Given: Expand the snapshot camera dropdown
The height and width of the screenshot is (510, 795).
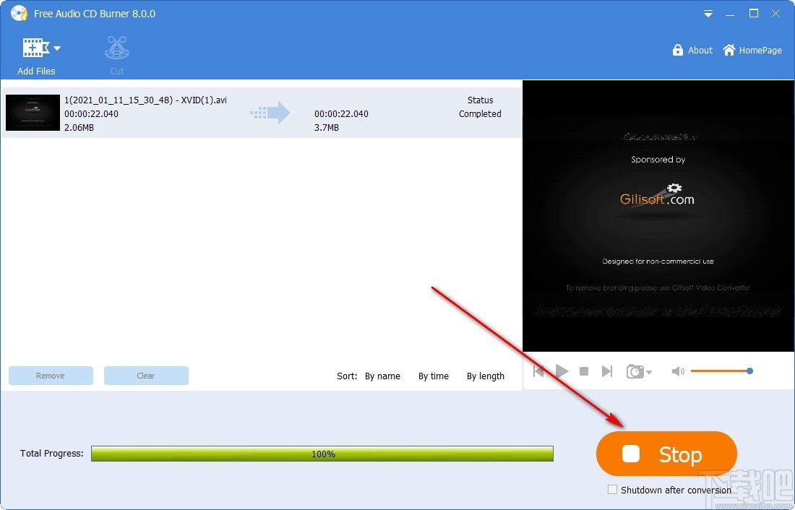Looking at the screenshot, I should [x=648, y=373].
